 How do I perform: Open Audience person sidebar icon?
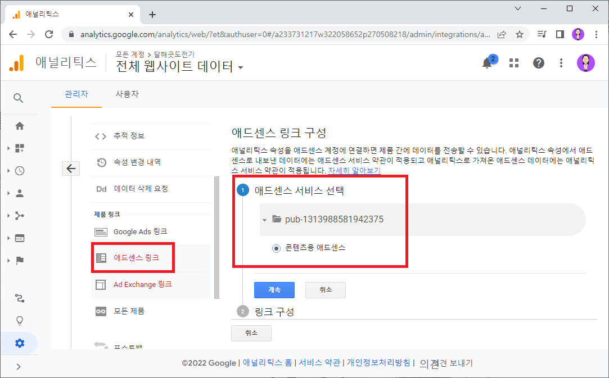20,193
